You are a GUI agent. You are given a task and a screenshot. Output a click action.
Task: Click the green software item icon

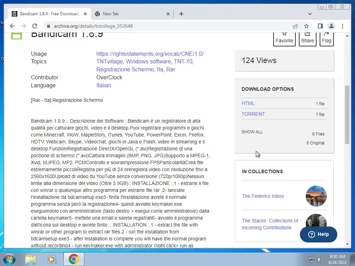17,36
